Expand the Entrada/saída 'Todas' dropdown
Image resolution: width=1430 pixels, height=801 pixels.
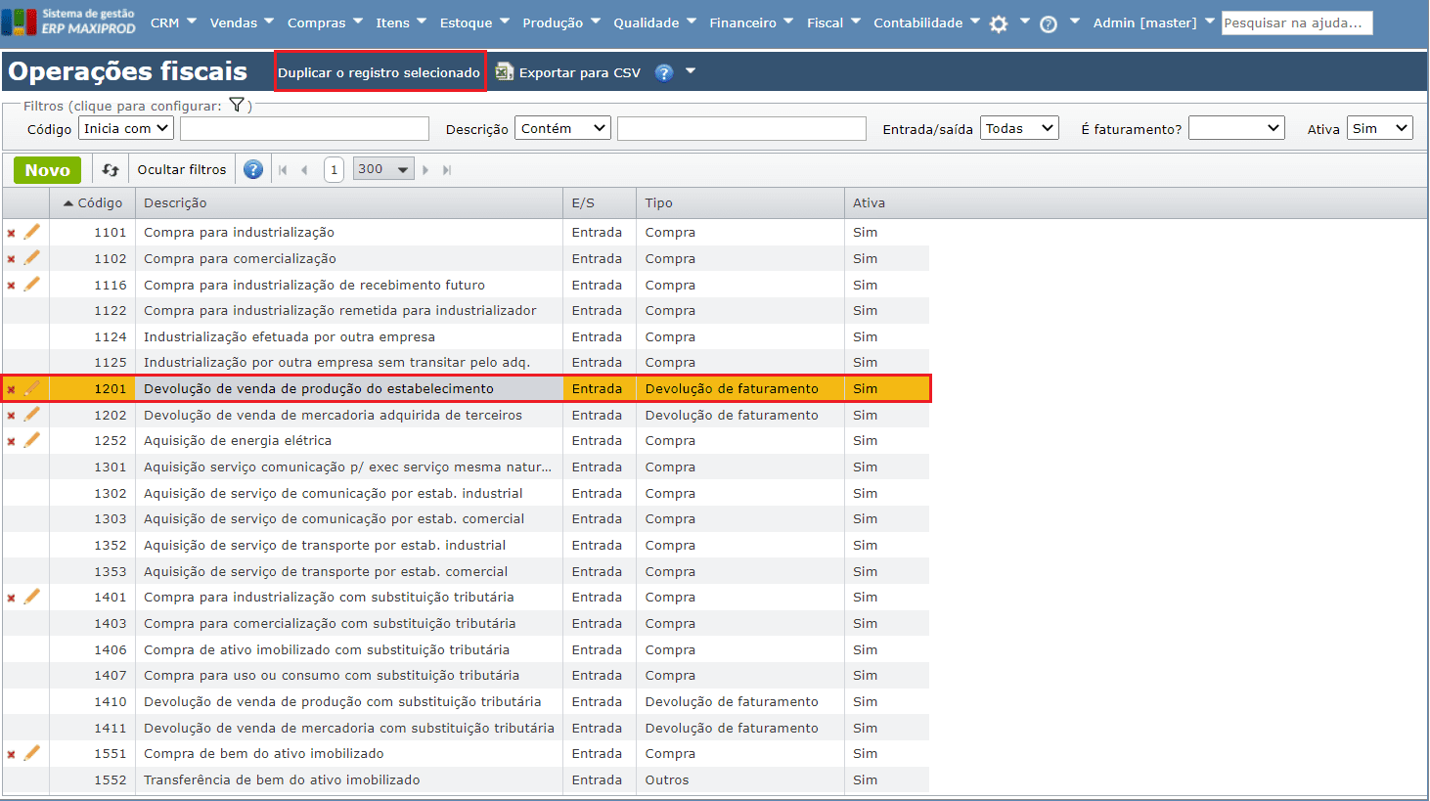(1019, 128)
